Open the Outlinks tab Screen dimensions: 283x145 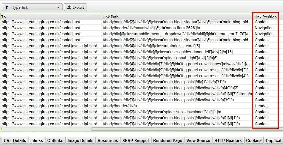55,141
